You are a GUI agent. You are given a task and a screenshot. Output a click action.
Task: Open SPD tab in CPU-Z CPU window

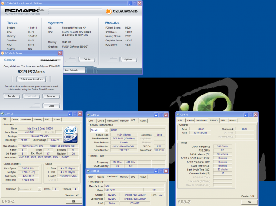pos(47,120)
